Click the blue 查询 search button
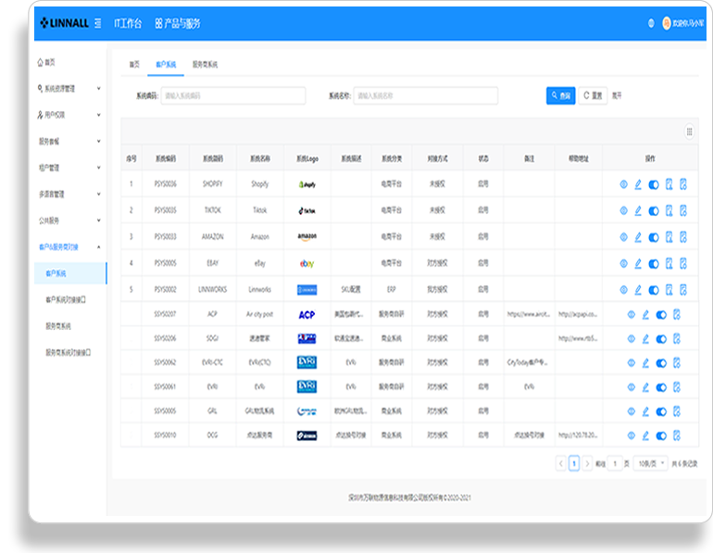713x553 pixels. click(560, 96)
